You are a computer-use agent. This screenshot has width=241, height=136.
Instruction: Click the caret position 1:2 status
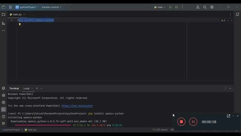pyautogui.click(x=160, y=130)
